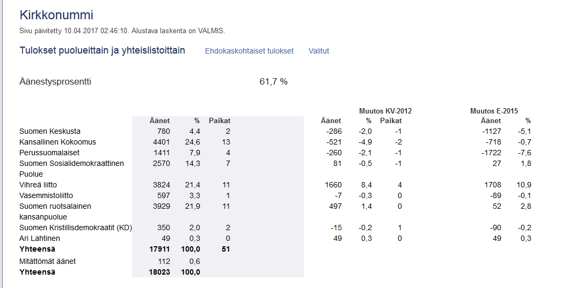Select the Tulokset puolueittain ja yhteislistoittain tab

point(102,50)
